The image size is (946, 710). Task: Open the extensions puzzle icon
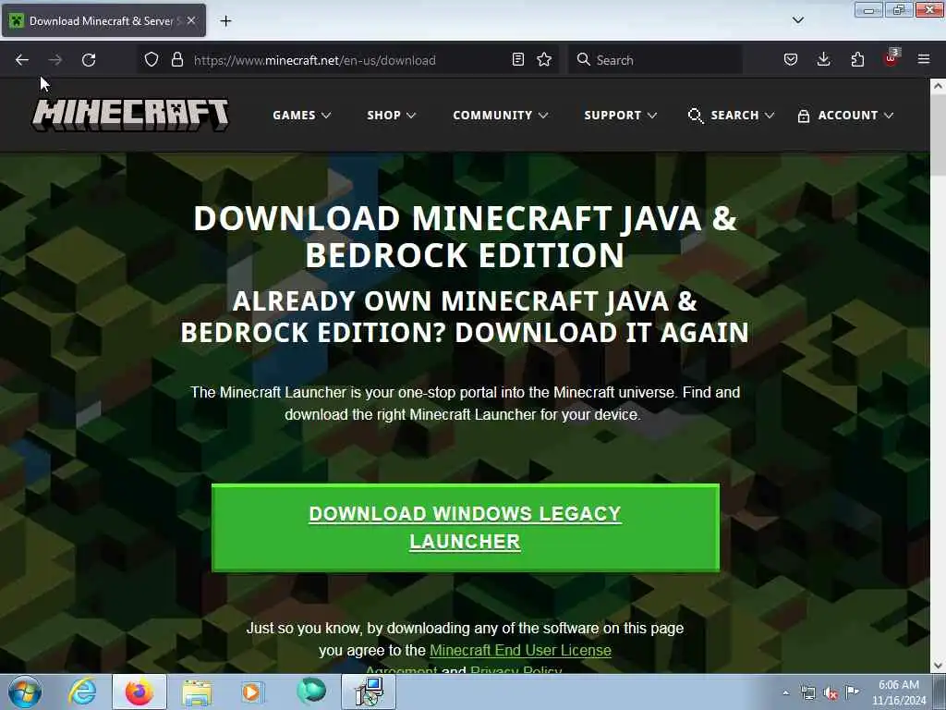click(x=857, y=59)
